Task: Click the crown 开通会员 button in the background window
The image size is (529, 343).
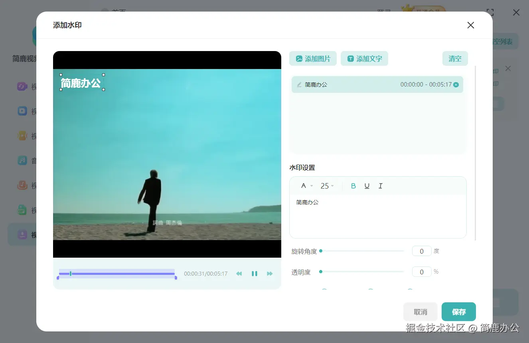Action: click(x=424, y=10)
